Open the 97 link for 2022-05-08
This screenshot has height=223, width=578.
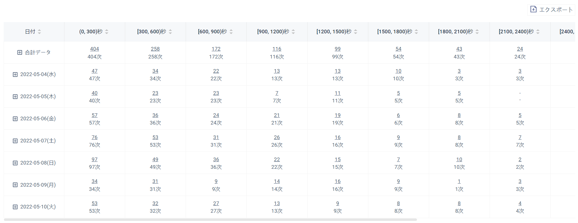pos(95,159)
